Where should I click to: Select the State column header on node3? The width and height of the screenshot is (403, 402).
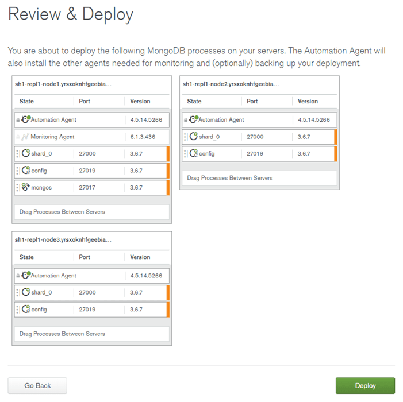pos(26,257)
